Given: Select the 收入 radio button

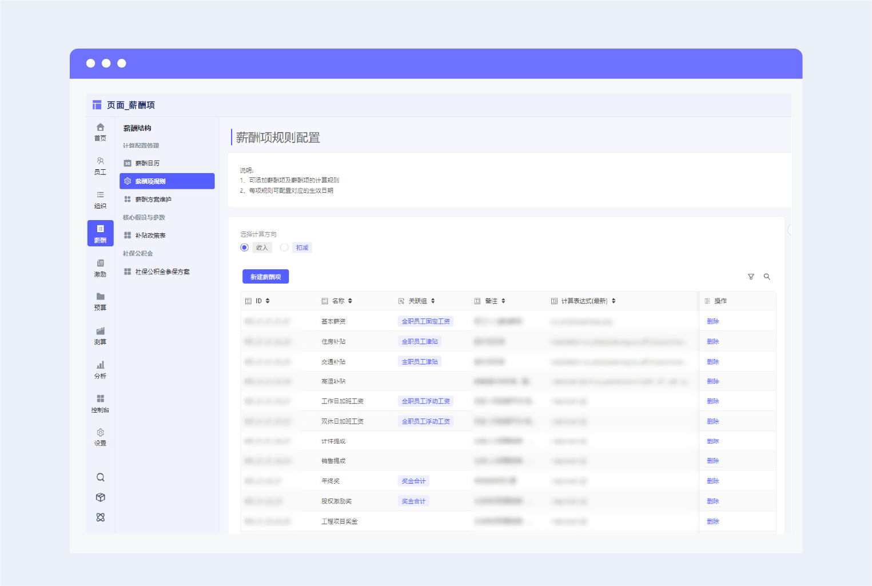Looking at the screenshot, I should (244, 248).
